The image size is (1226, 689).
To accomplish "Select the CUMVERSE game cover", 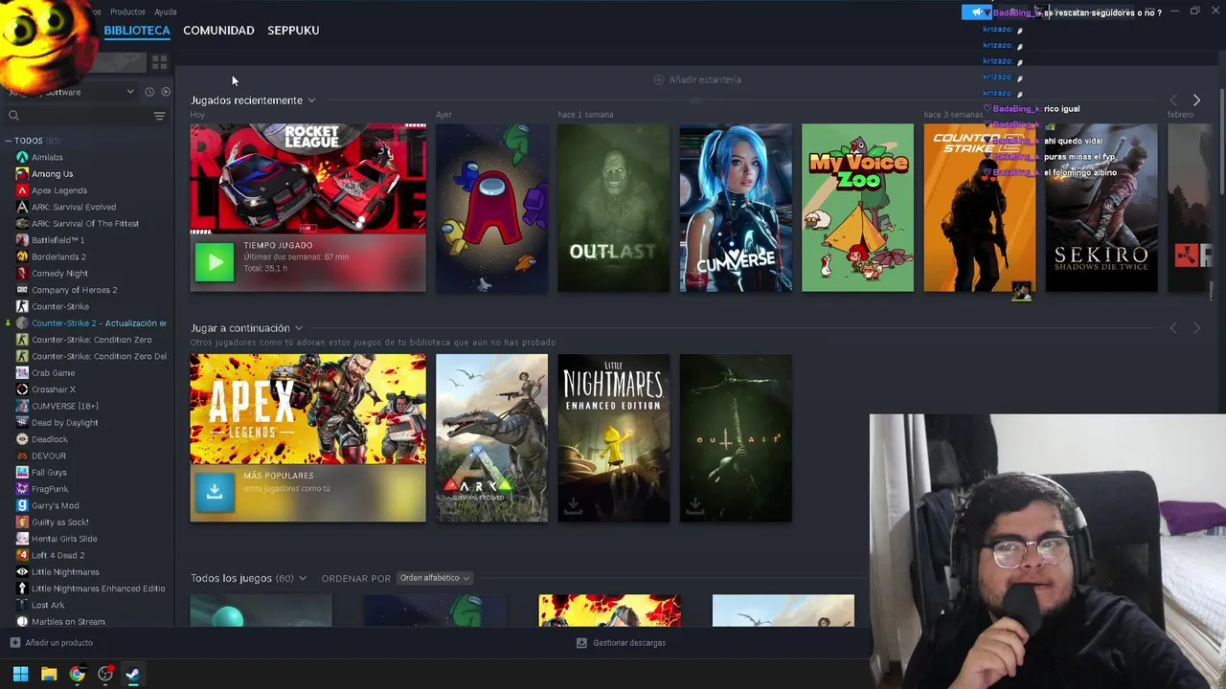I will pyautogui.click(x=736, y=208).
